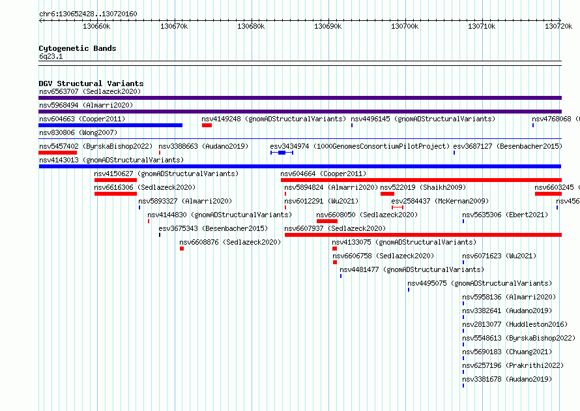This screenshot has width=580, height=411.
Task: Click the nsv4144830 gnomAD variant label
Action: click(220, 215)
